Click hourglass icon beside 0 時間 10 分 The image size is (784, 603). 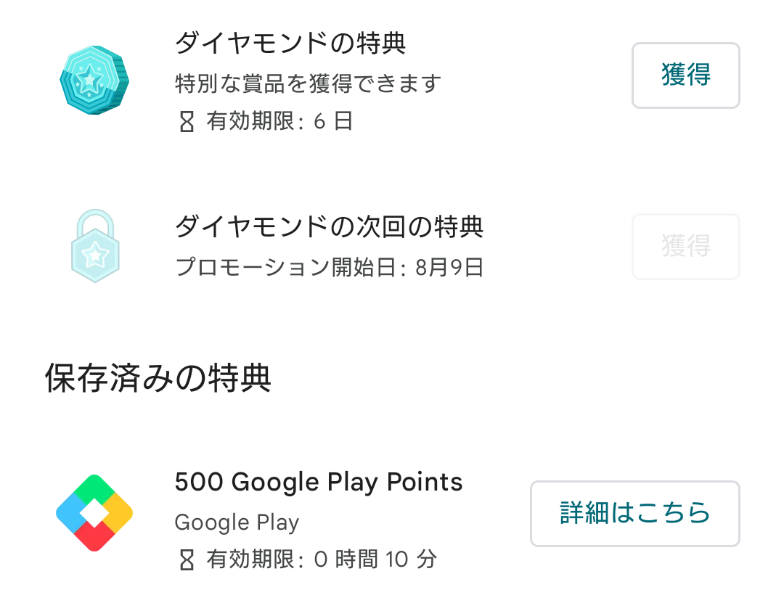point(187,559)
